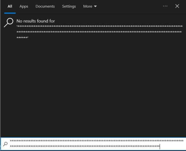
Task: Click the blue underline beneath the All tab
Action: [10, 13]
